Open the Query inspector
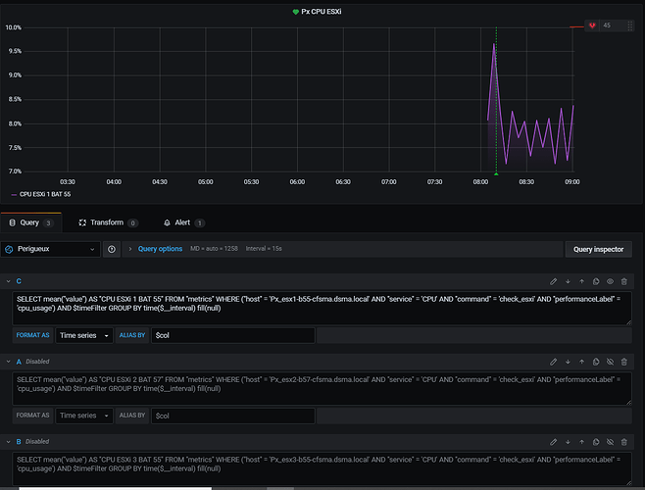 point(599,249)
